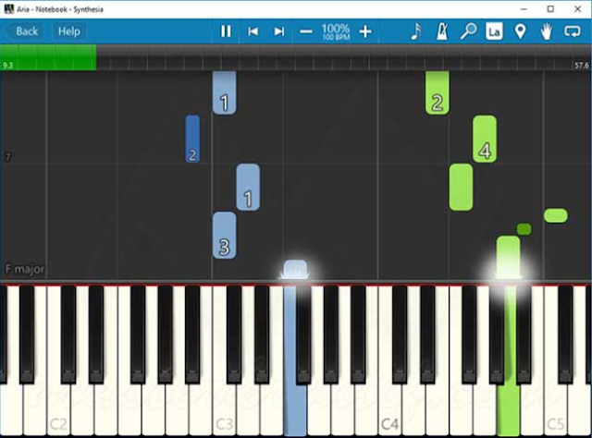Seek to the middle of the timeline
Screen dimensions: 592x438
coord(296,57)
